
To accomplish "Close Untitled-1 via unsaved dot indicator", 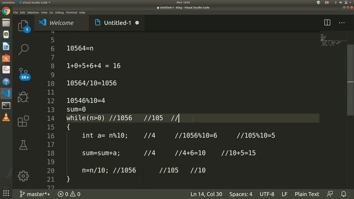I will 137,23.
